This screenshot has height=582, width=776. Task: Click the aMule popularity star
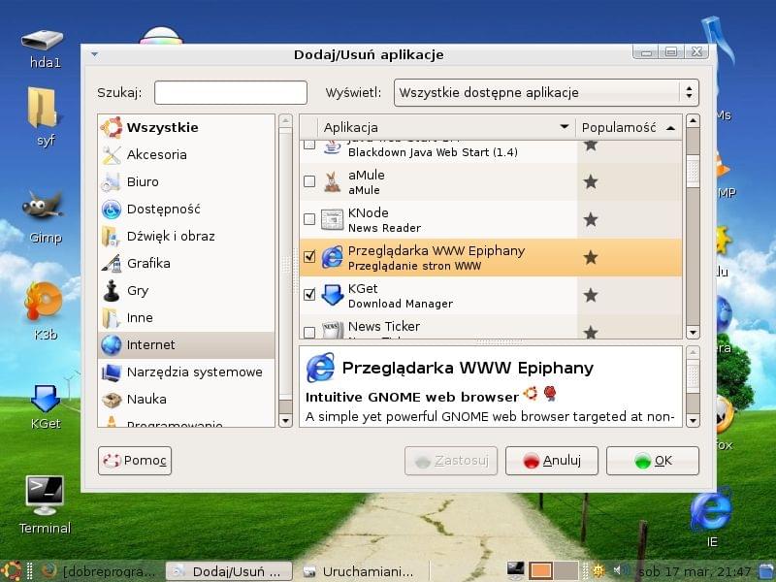pos(591,181)
